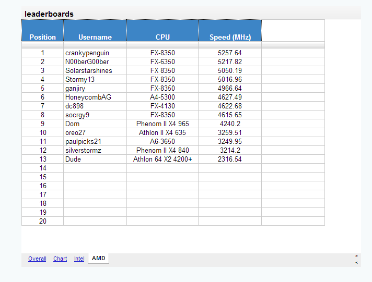Select the speed value 4240.2
372x282 pixels.
pyautogui.click(x=230, y=124)
